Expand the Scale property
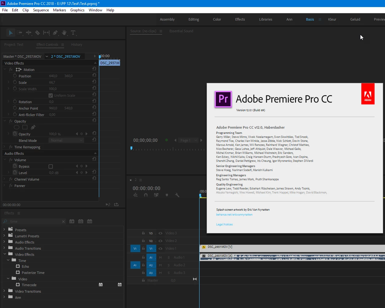The width and height of the screenshot is (385, 308). pos(9,82)
